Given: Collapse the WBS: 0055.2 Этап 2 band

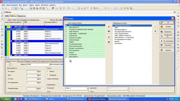Looking at the screenshot, I should pyautogui.click(x=11, y=41).
